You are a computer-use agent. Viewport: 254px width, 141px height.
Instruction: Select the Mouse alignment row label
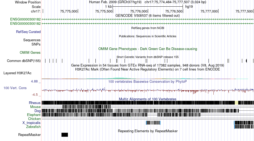35,107
